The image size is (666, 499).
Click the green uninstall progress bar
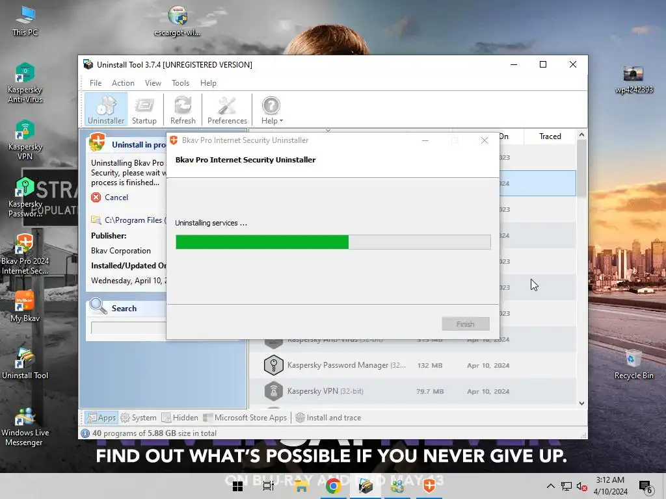333,242
